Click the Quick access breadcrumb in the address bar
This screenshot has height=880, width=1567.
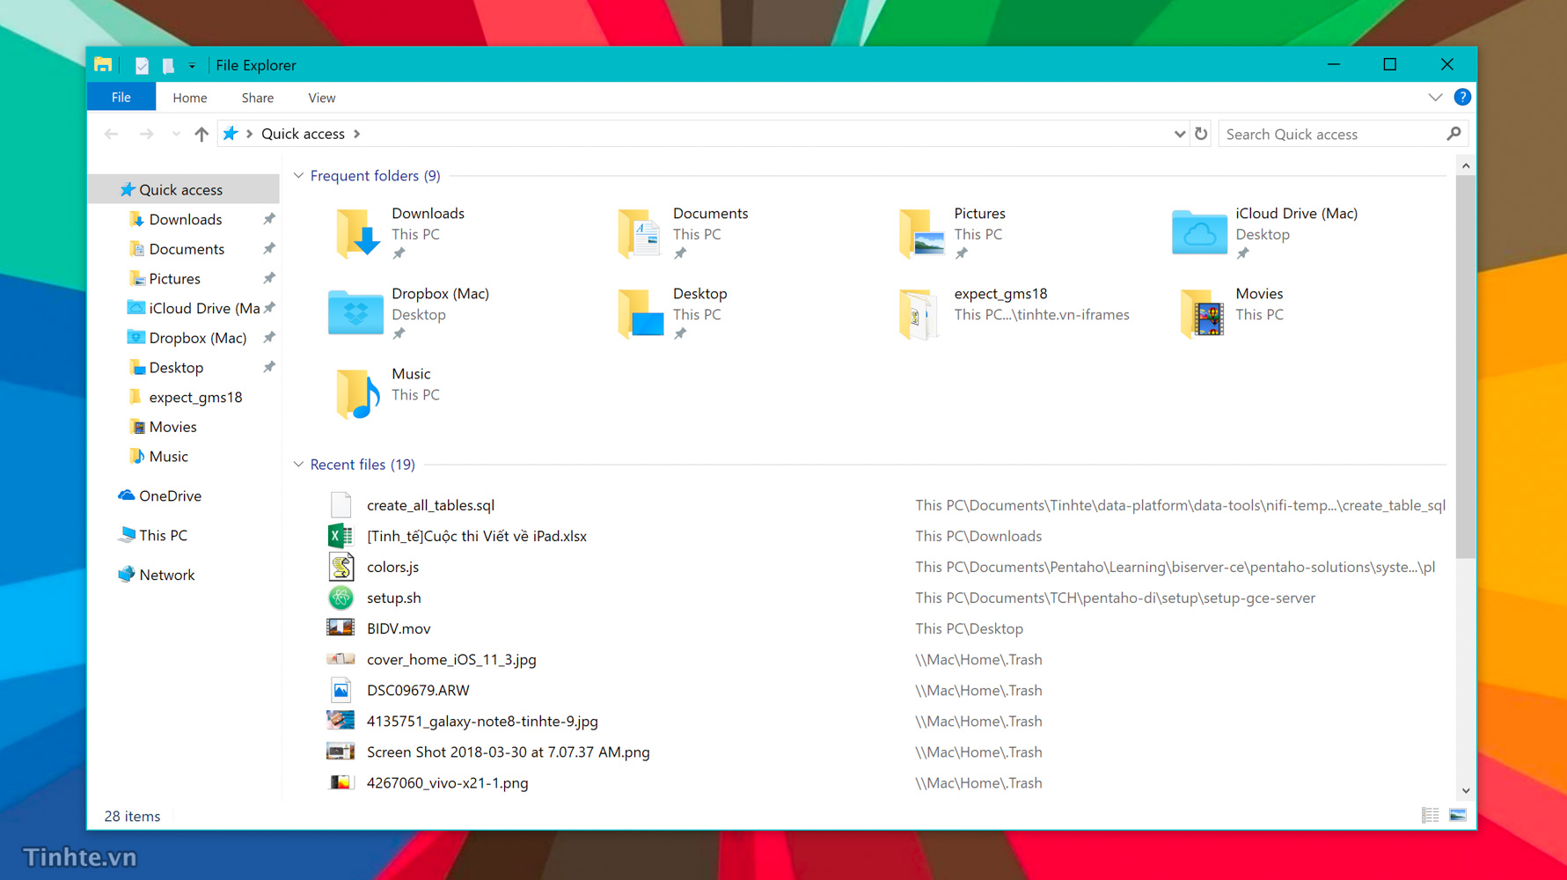point(303,134)
